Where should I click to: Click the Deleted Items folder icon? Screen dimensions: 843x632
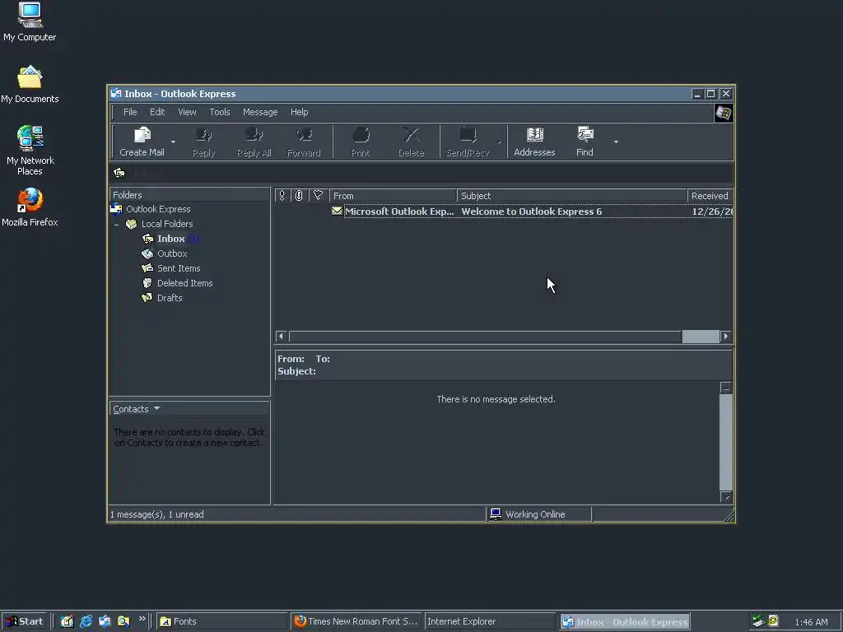pos(147,283)
